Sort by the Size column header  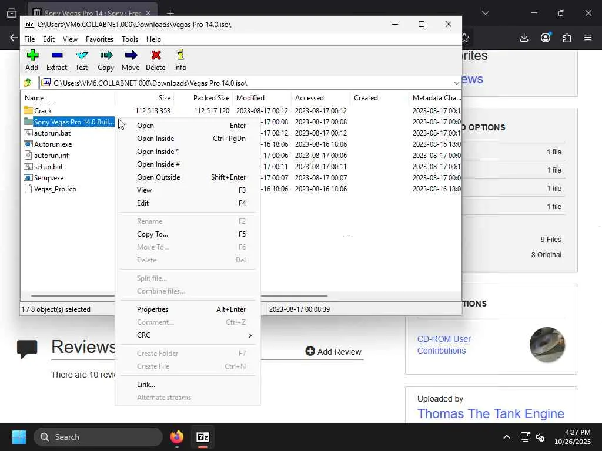pos(145,98)
